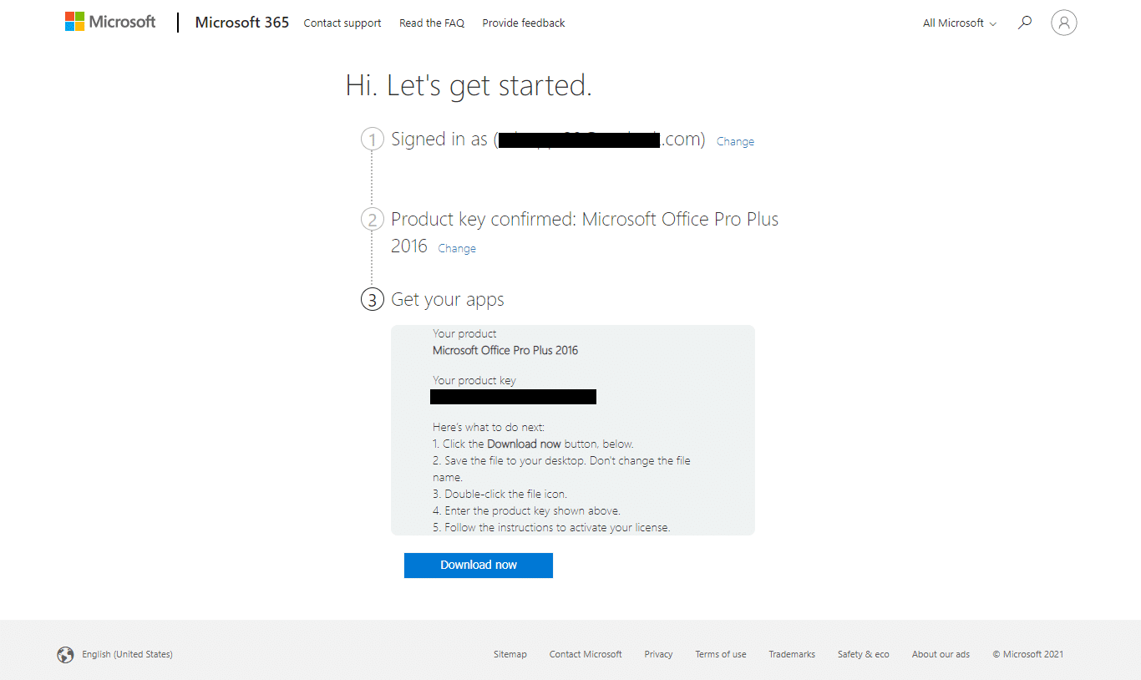The width and height of the screenshot is (1141, 680).
Task: Select English (United States) language link
Action: (128, 655)
